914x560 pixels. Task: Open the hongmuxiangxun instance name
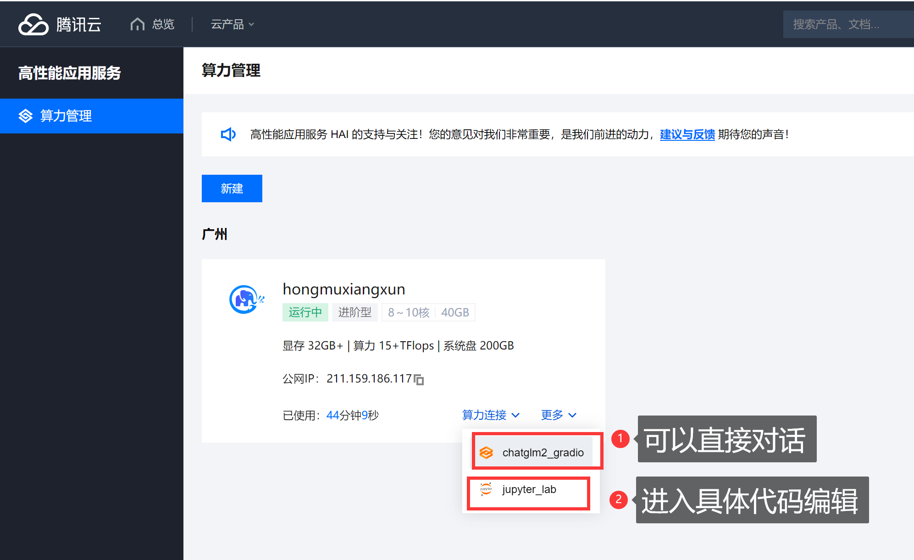tap(344, 289)
